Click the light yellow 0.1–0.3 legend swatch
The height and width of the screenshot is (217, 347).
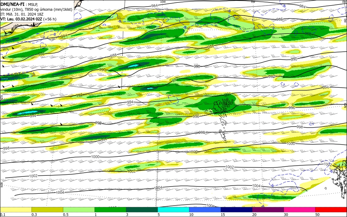coord(16,210)
